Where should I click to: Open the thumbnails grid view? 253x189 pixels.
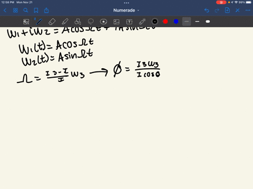coord(15,10)
